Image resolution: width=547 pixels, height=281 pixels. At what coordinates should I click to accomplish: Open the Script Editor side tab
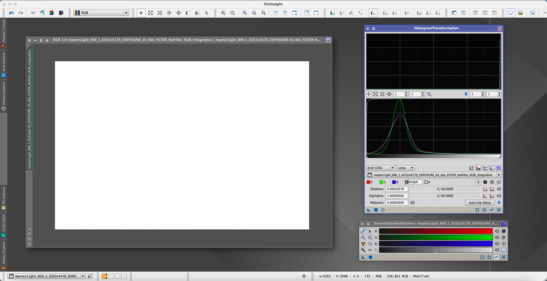(x=4, y=226)
